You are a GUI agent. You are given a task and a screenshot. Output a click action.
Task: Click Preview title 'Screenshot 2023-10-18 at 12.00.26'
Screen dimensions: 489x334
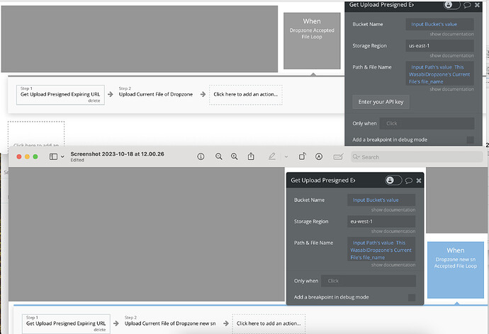[x=117, y=154]
